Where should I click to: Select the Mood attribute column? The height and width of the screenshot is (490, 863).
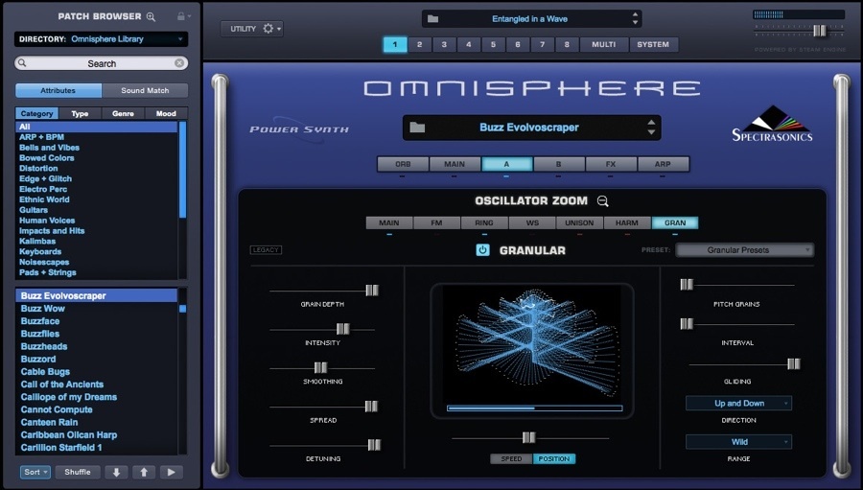pos(166,113)
